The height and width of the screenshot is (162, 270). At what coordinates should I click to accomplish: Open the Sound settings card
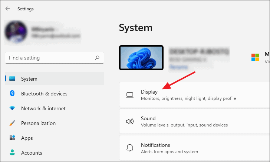pyautogui.click(x=195, y=121)
